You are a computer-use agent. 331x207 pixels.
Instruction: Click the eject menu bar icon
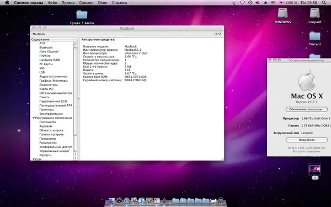(x=265, y=3)
